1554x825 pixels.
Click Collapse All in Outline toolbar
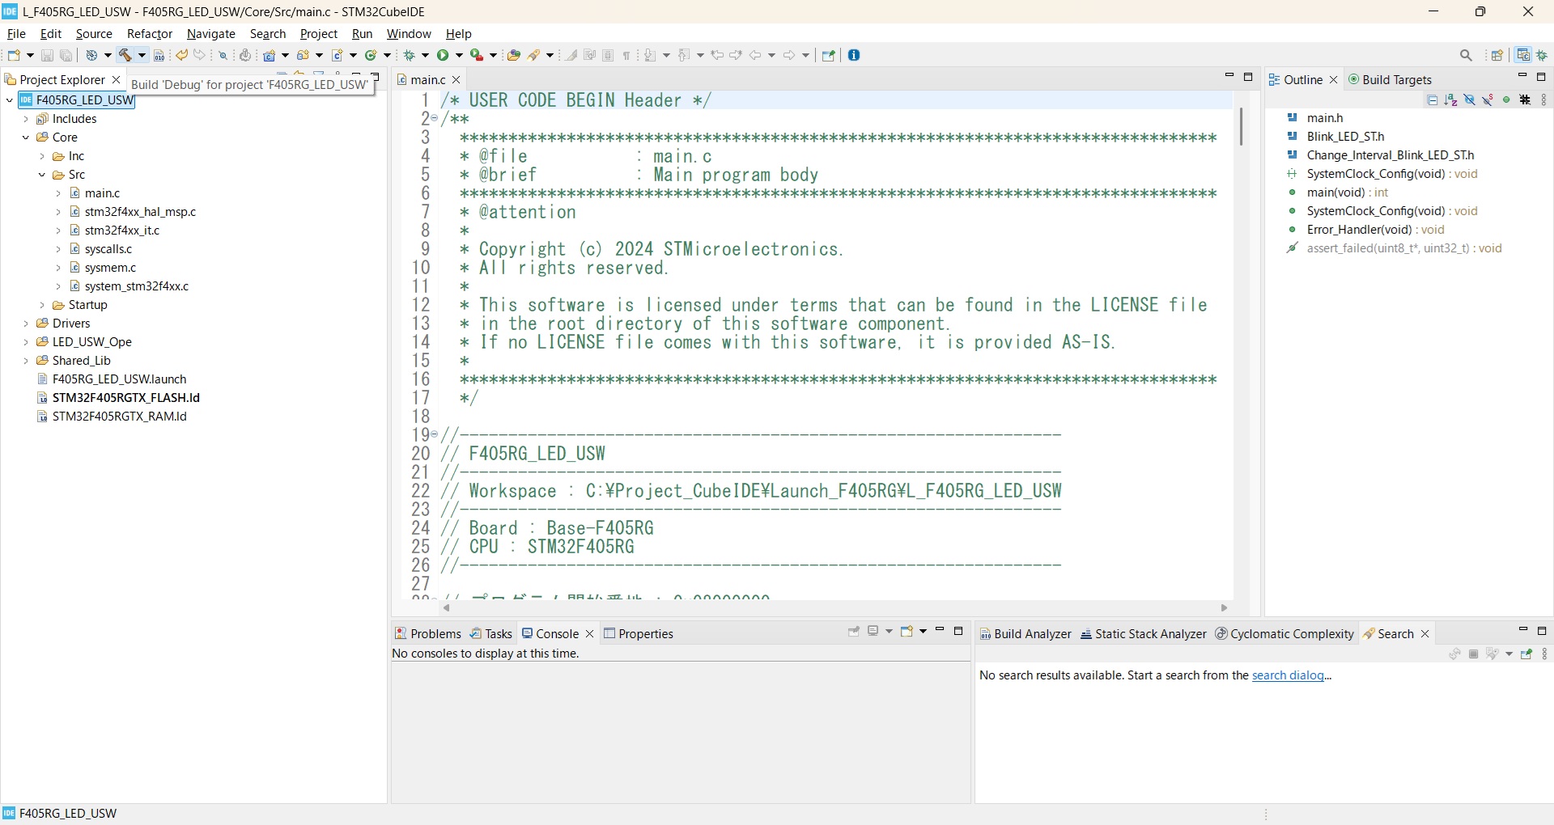[x=1433, y=100]
